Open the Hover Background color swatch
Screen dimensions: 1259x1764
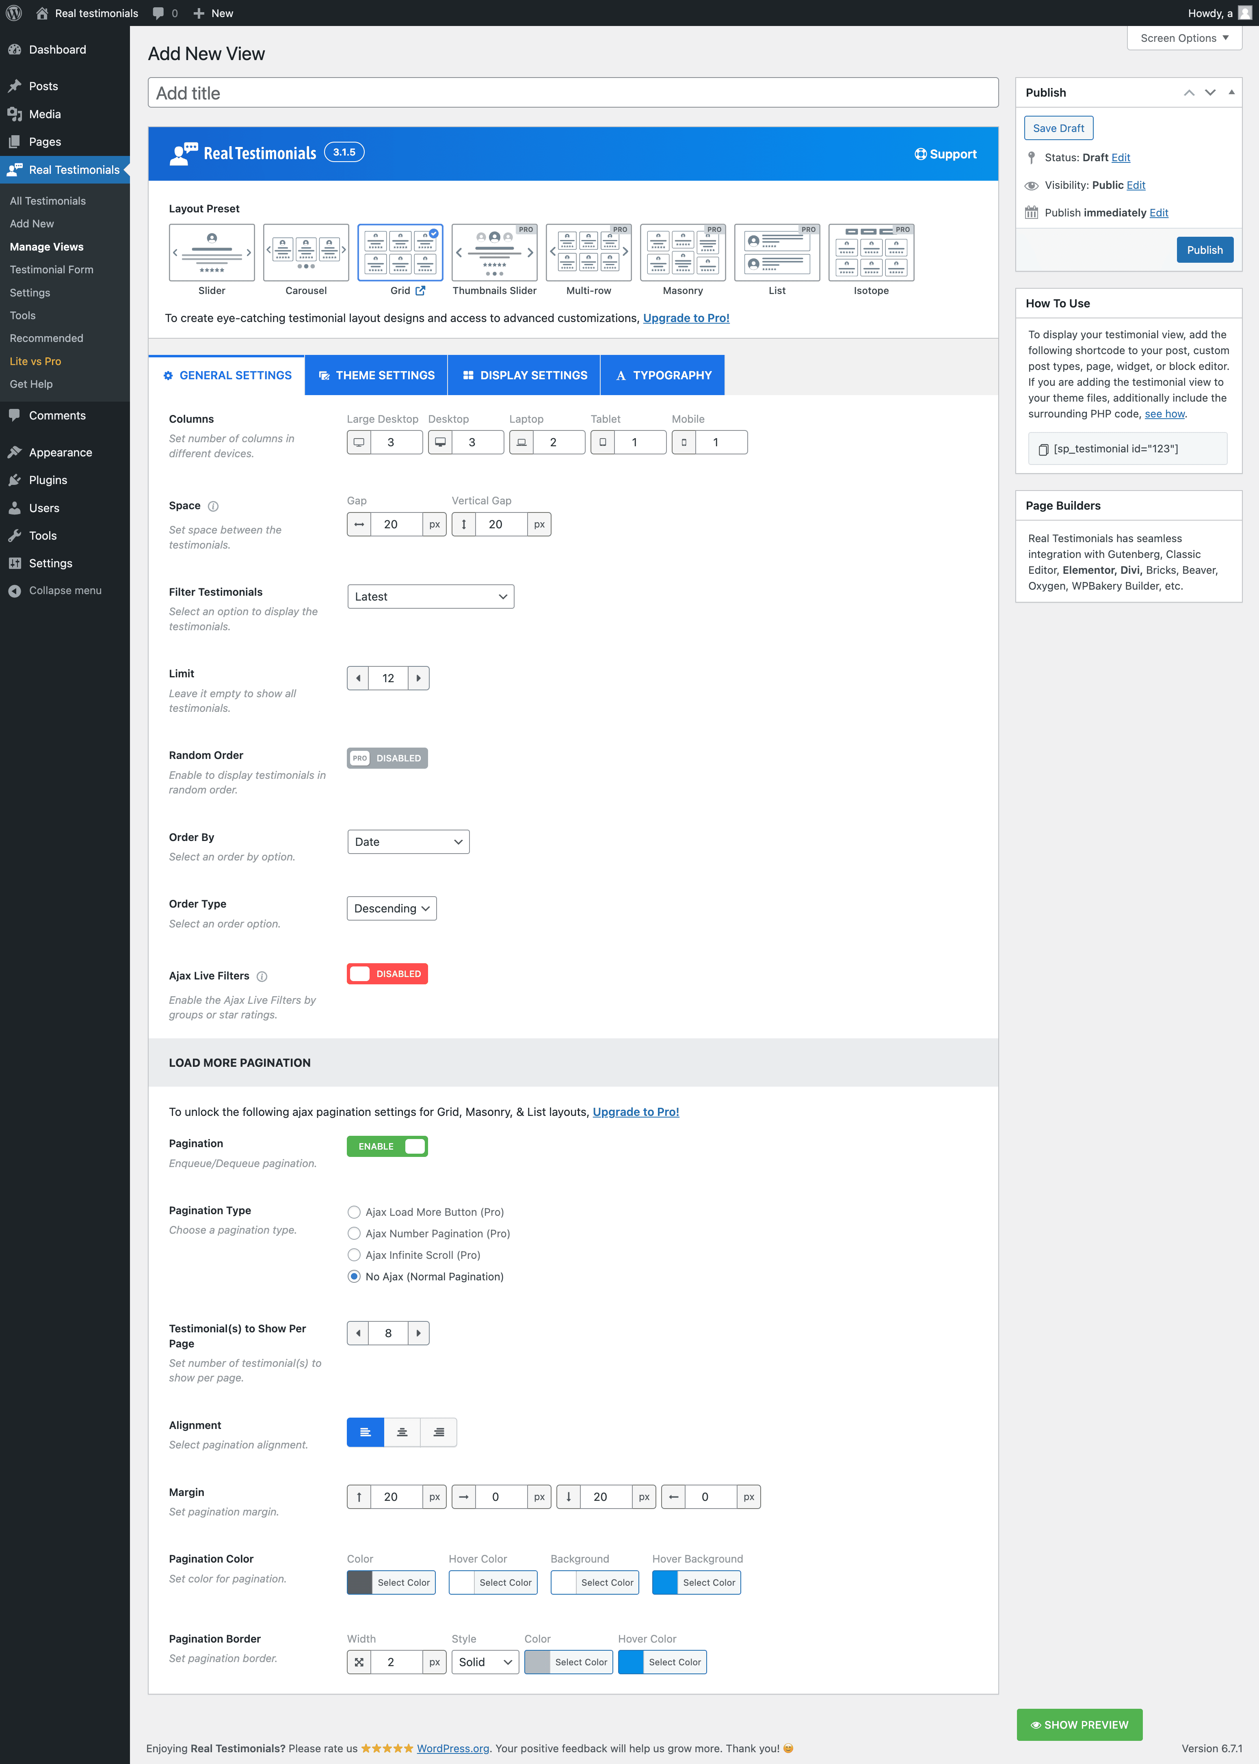[665, 1582]
